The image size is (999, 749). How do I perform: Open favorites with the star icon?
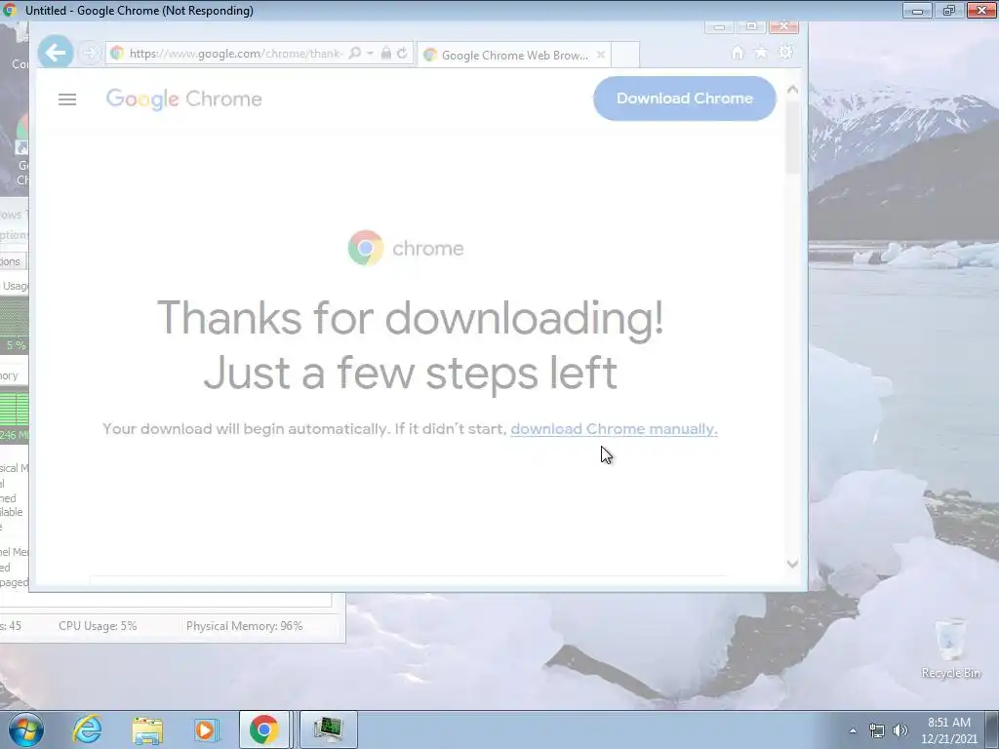[761, 53]
